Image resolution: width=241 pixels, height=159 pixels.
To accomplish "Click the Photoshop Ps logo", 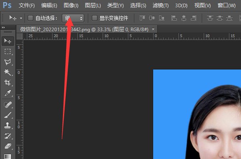I will (x=7, y=5).
